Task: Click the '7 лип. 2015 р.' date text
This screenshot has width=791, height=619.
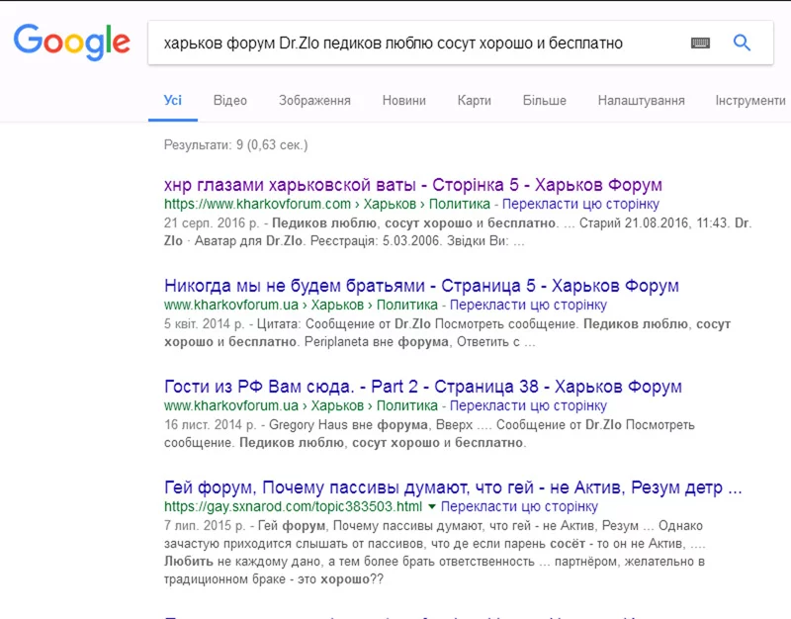Action: click(x=205, y=526)
